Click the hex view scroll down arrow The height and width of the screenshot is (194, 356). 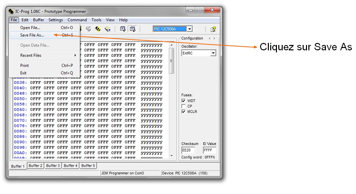pos(172,155)
